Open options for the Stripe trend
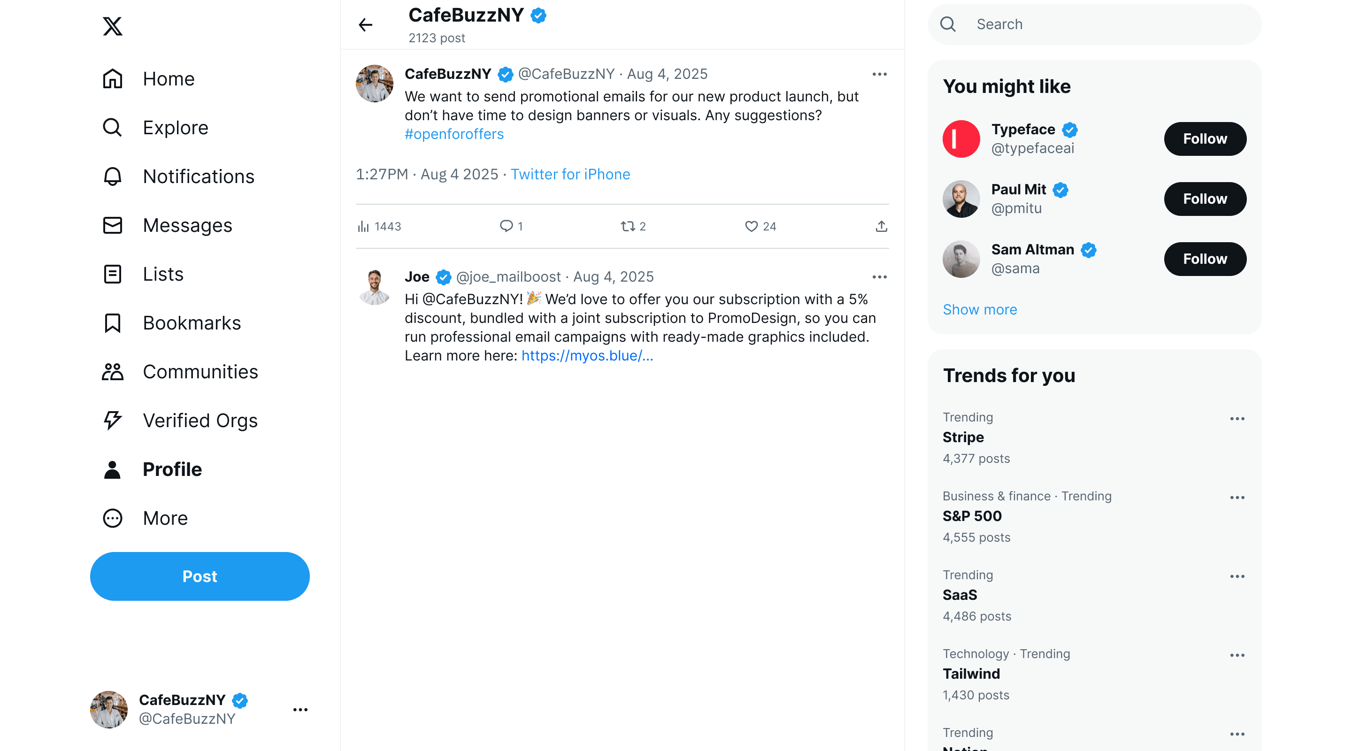This screenshot has height=751, width=1352. click(1237, 418)
